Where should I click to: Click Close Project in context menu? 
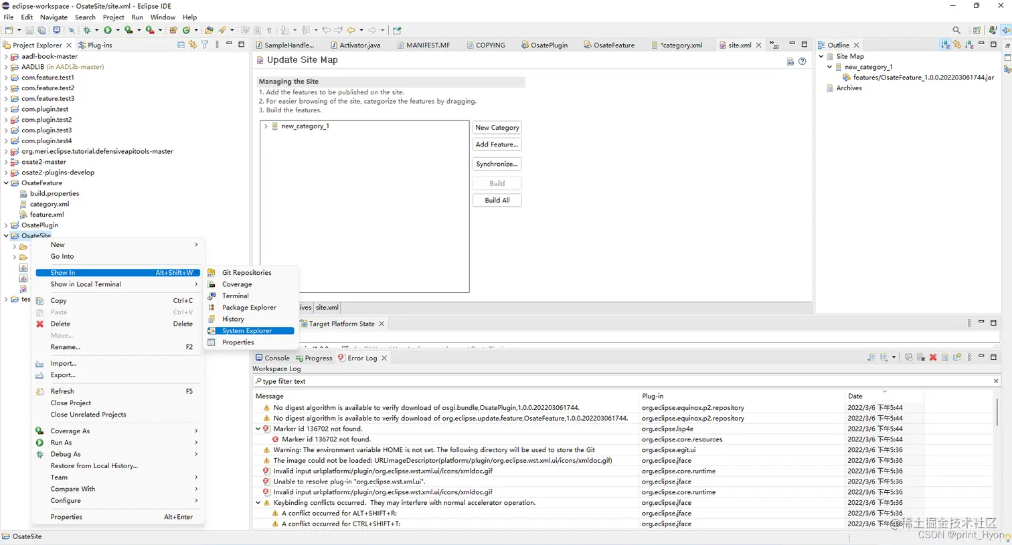tap(118, 403)
